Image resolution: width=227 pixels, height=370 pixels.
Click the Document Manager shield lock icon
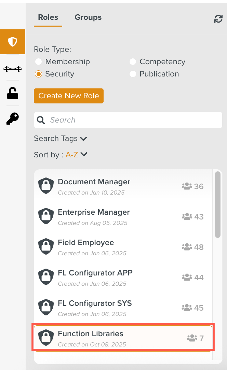[x=46, y=186]
